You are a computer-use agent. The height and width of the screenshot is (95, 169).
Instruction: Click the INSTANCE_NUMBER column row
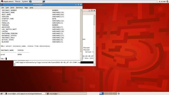[x=9, y=10]
